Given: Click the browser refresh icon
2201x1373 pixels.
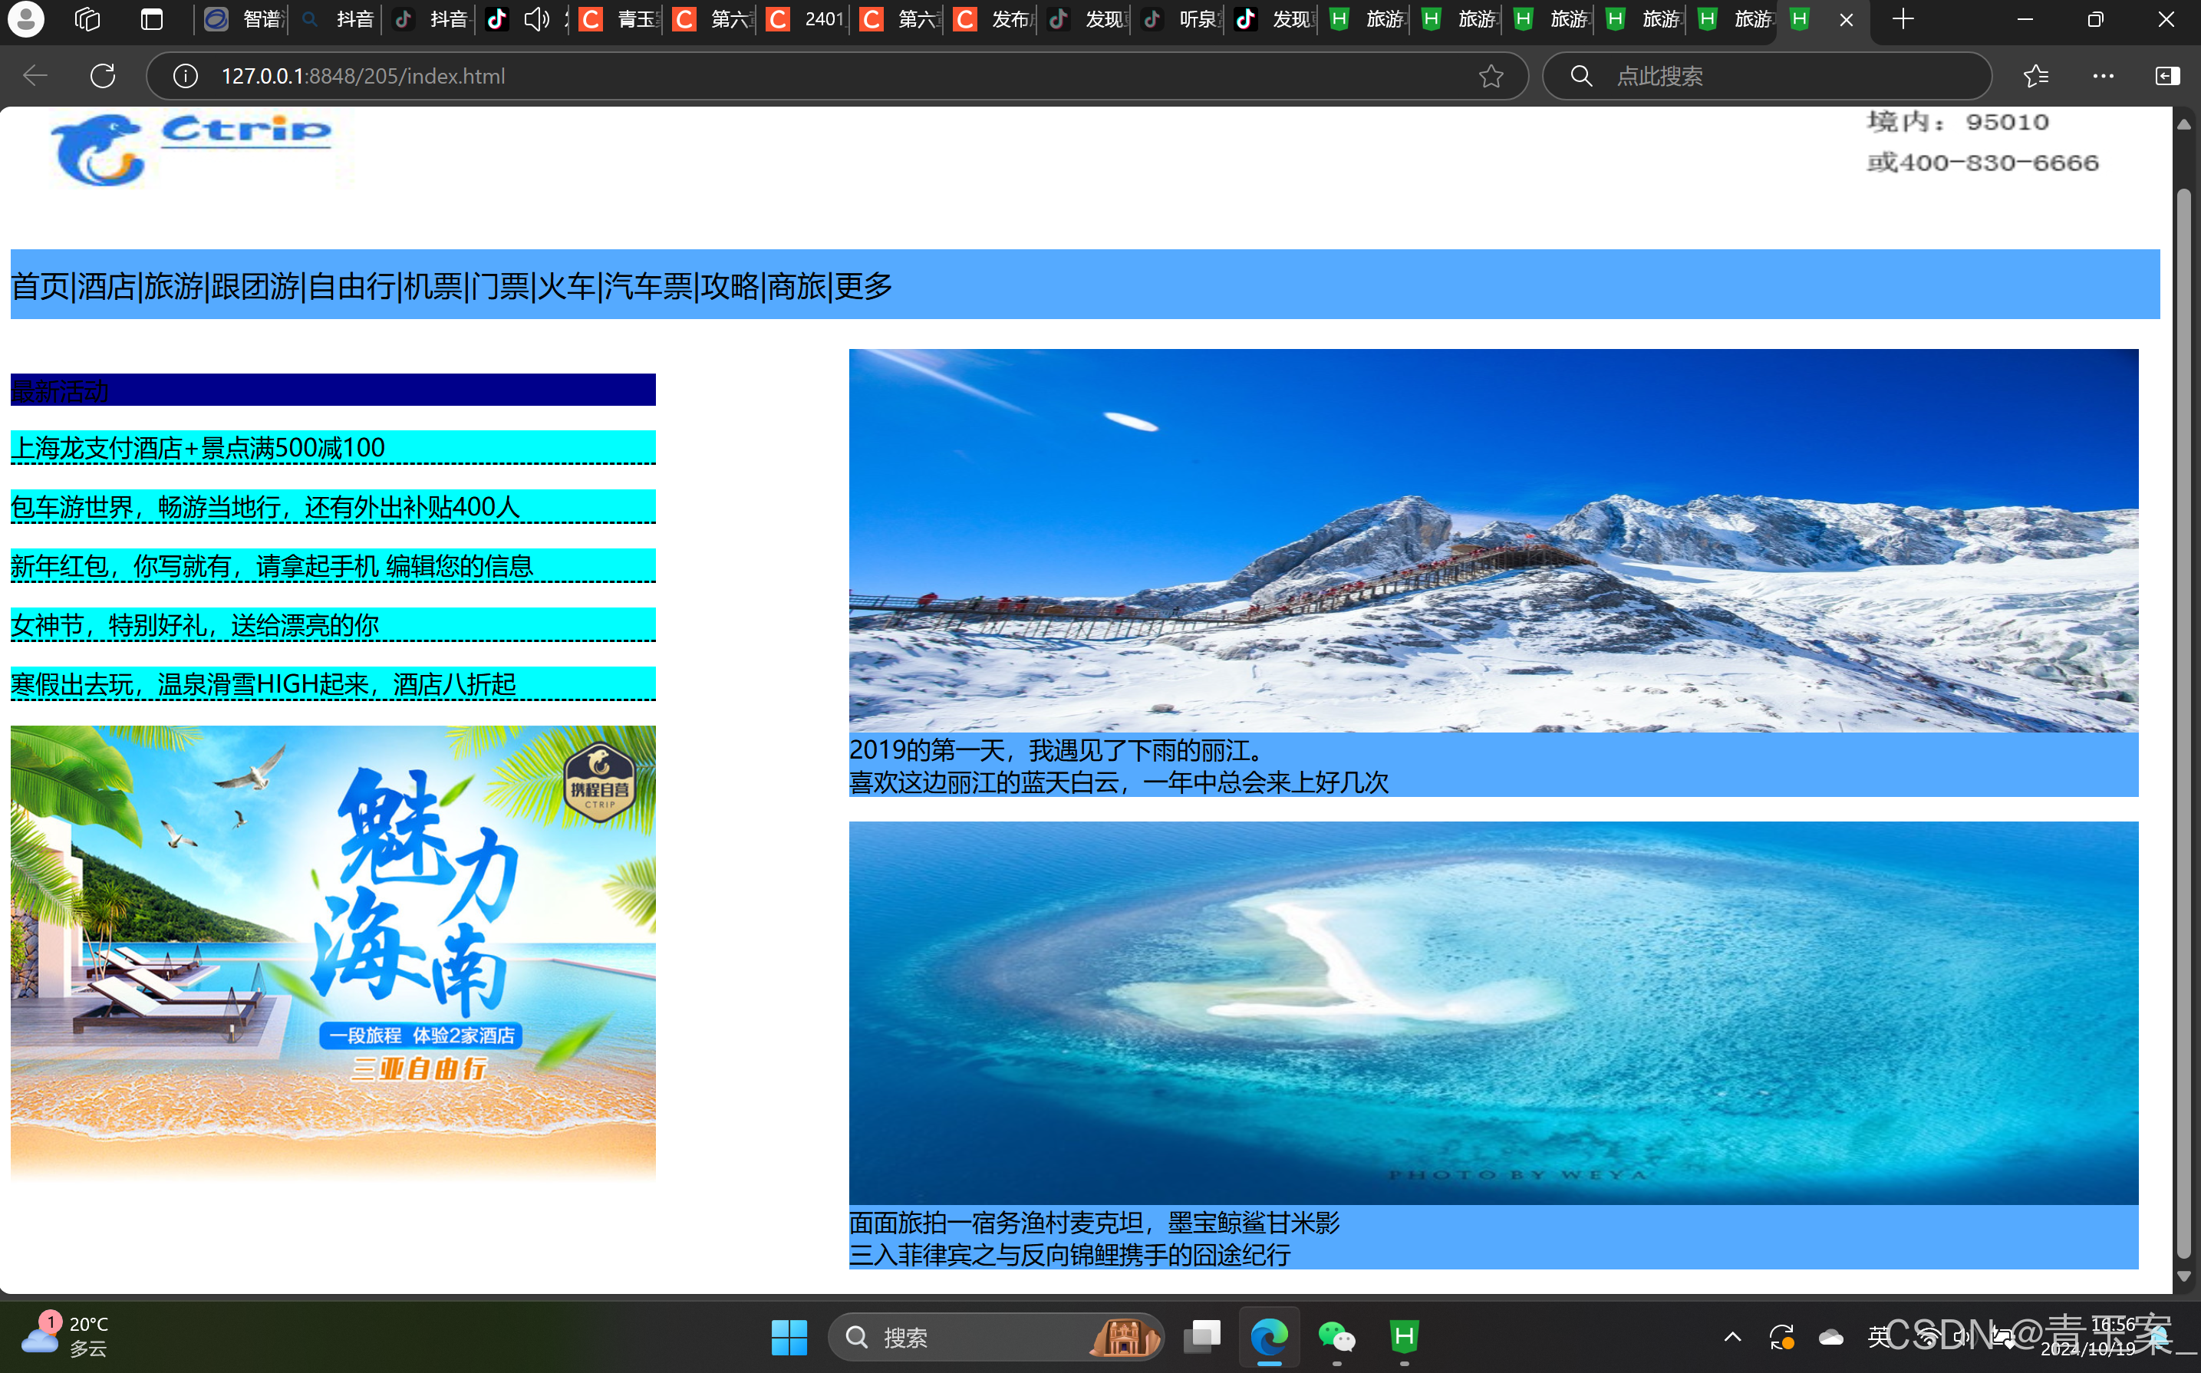Looking at the screenshot, I should (103, 76).
